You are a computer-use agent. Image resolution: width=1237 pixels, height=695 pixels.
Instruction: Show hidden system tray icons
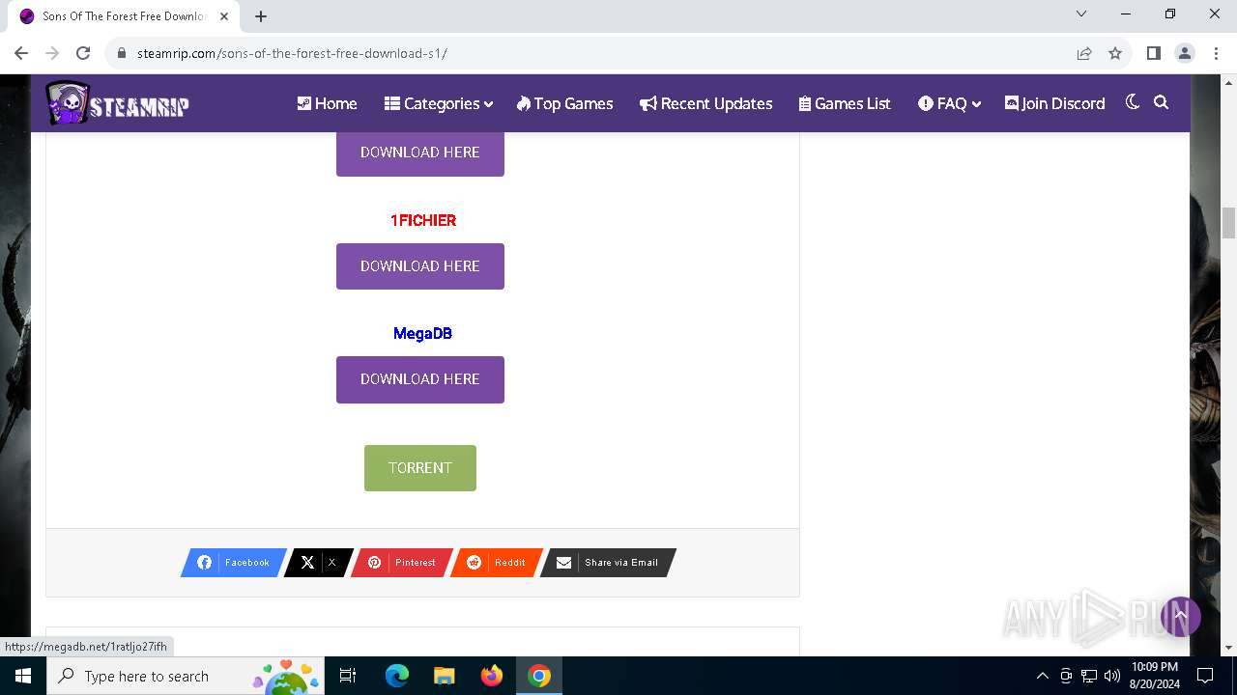click(1043, 676)
